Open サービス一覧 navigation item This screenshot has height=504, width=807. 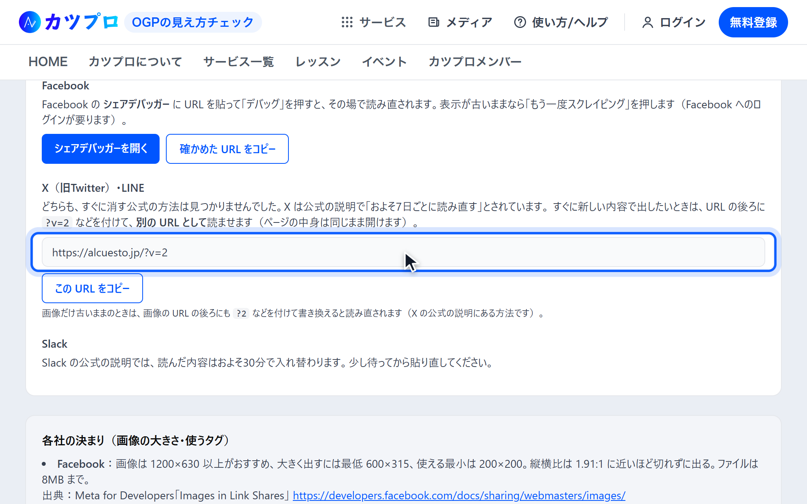(238, 61)
